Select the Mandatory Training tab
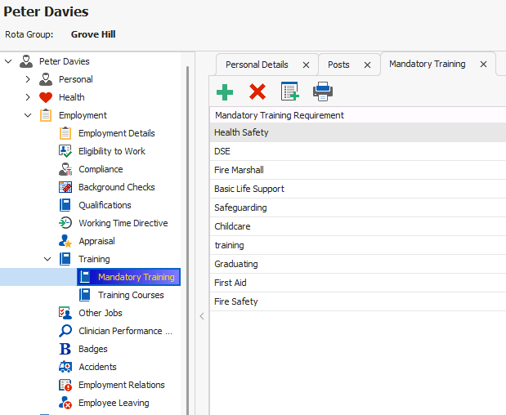Image resolution: width=506 pixels, height=415 pixels. pos(428,64)
